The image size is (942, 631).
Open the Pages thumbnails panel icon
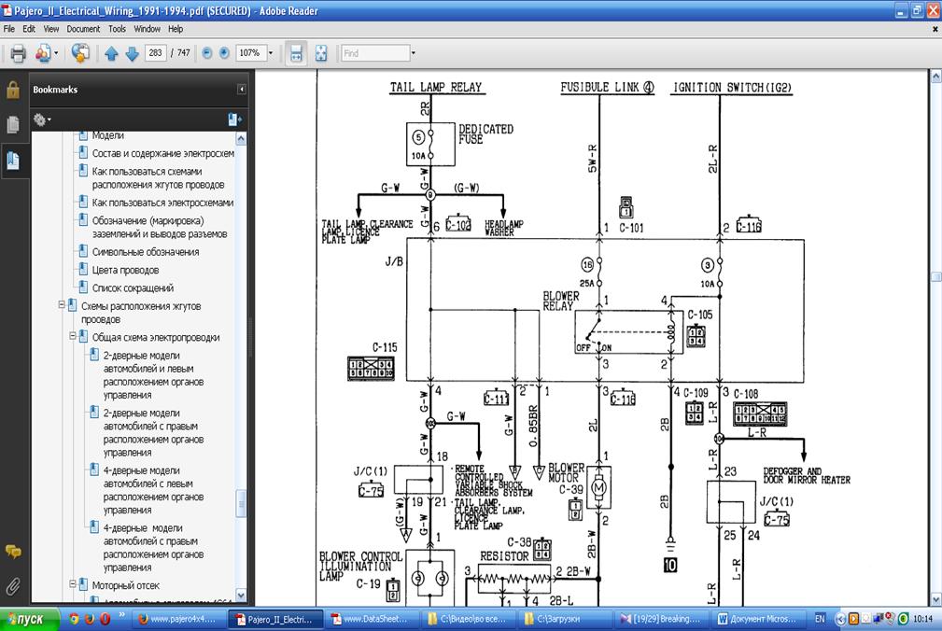pyautogui.click(x=13, y=124)
